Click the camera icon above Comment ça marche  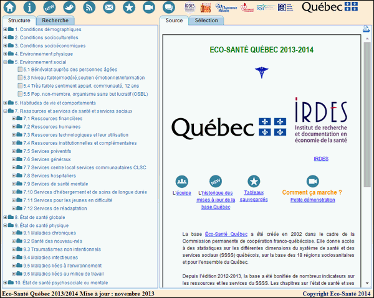(x=312, y=182)
